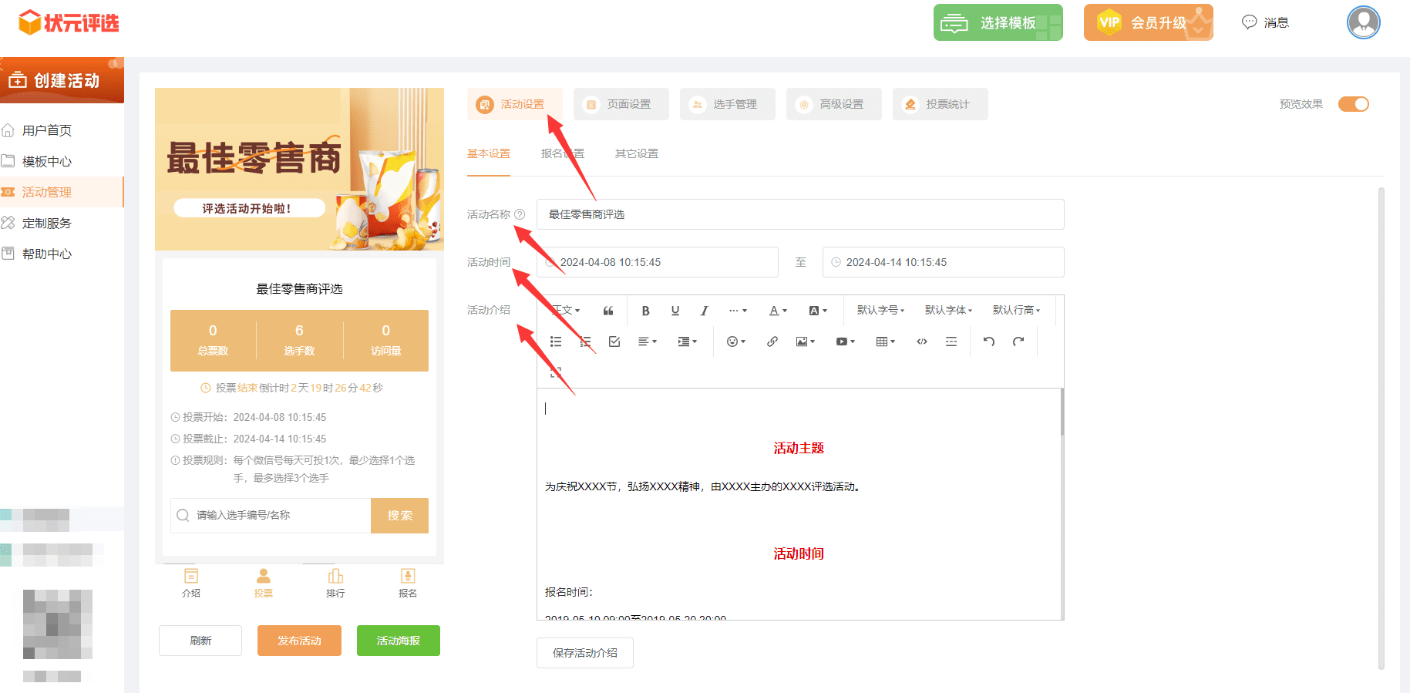Open 活动管理 in sidebar
The image size is (1410, 693).
(x=62, y=192)
